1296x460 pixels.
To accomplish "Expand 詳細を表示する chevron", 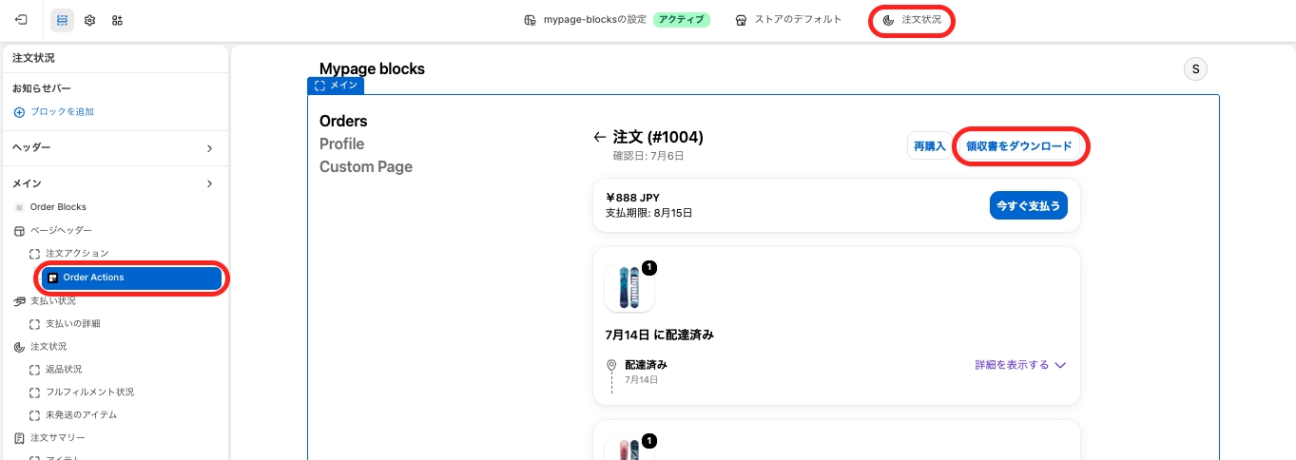I will pos(1060,365).
